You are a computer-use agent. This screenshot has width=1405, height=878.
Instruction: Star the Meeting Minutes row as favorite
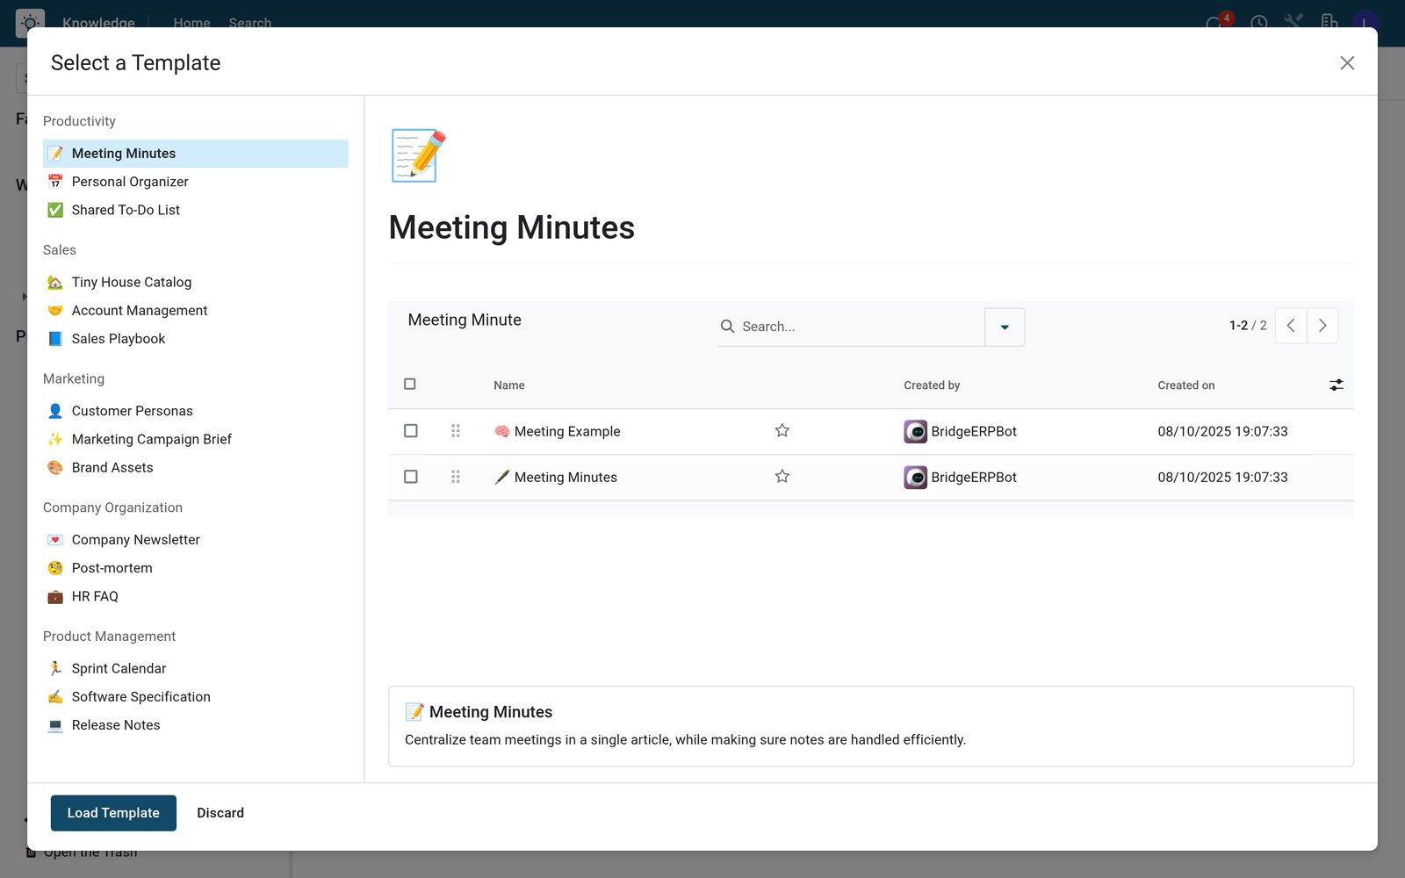tap(782, 476)
